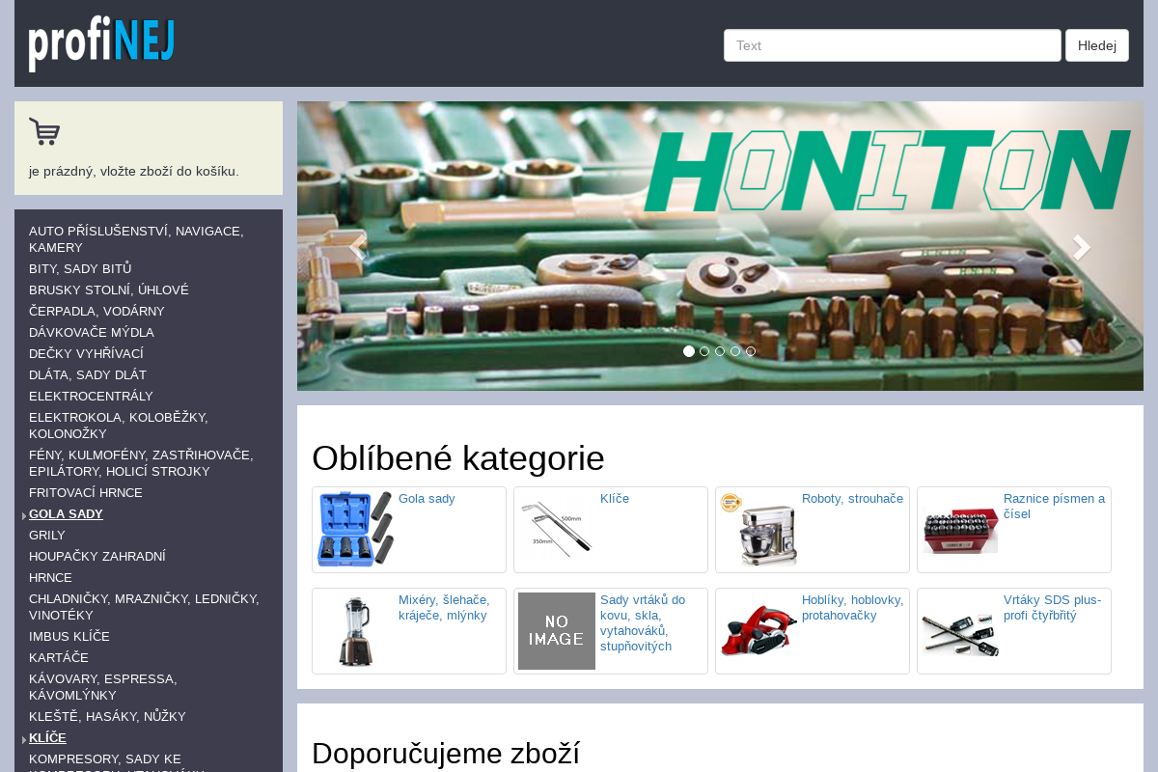Click the Text search input field

[892, 45]
